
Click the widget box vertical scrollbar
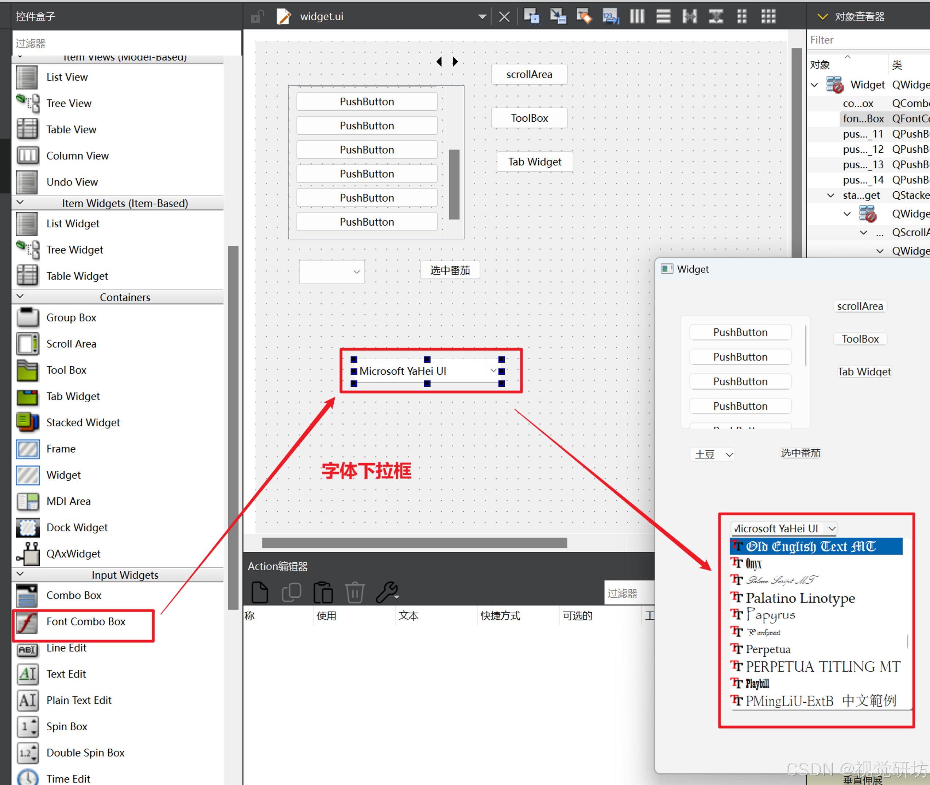(x=233, y=426)
